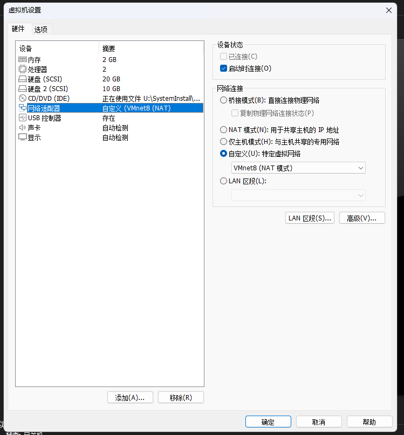Open the empty LAN 区段 dropdown
Screen dimensions: 404x435
click(x=298, y=195)
